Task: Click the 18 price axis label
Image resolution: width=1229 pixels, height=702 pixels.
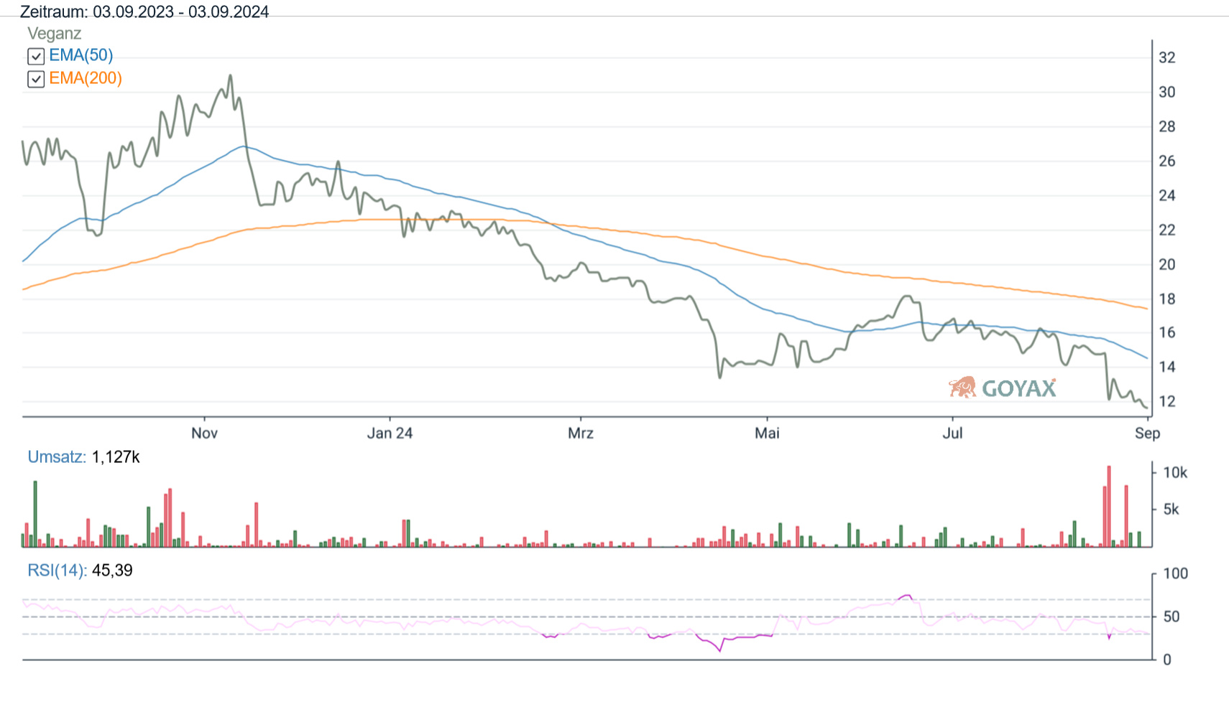Action: pos(1166,299)
